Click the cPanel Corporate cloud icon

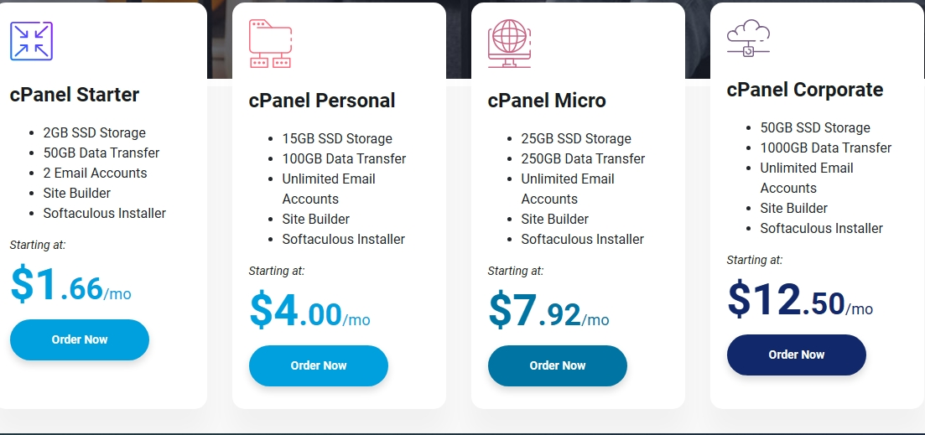pyautogui.click(x=748, y=39)
